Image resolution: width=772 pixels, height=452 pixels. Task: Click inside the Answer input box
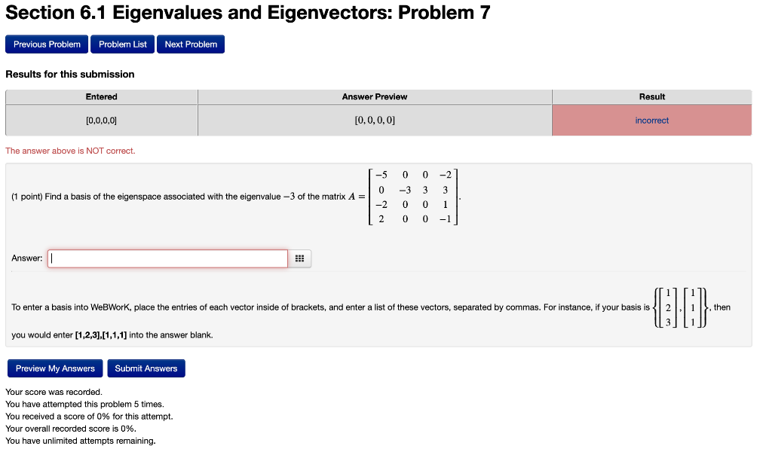(x=167, y=258)
